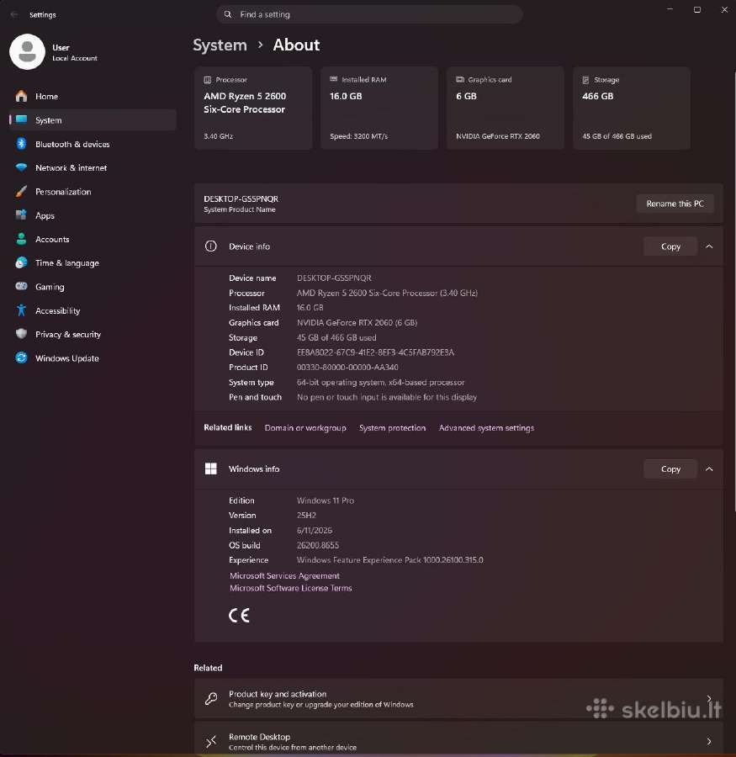This screenshot has width=736, height=757.
Task: Click the Apps icon in sidebar
Action: point(21,214)
